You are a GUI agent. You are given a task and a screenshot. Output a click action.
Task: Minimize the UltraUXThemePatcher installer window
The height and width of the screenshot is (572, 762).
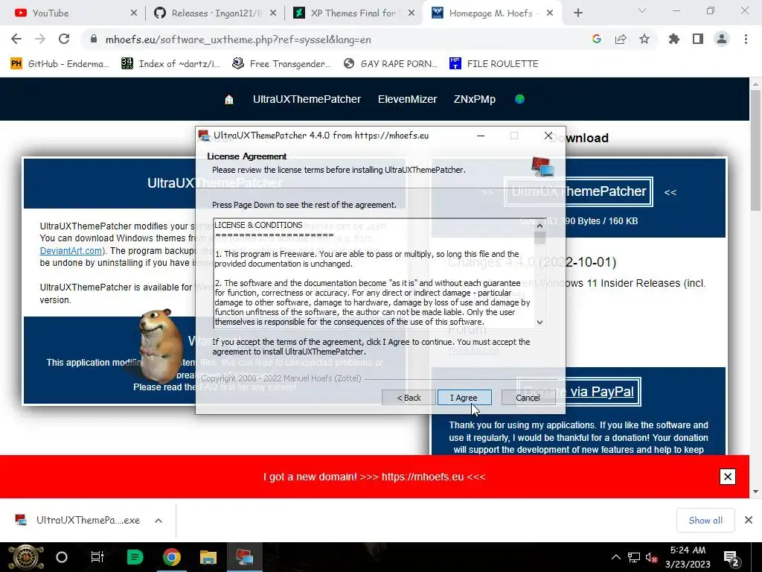click(481, 136)
